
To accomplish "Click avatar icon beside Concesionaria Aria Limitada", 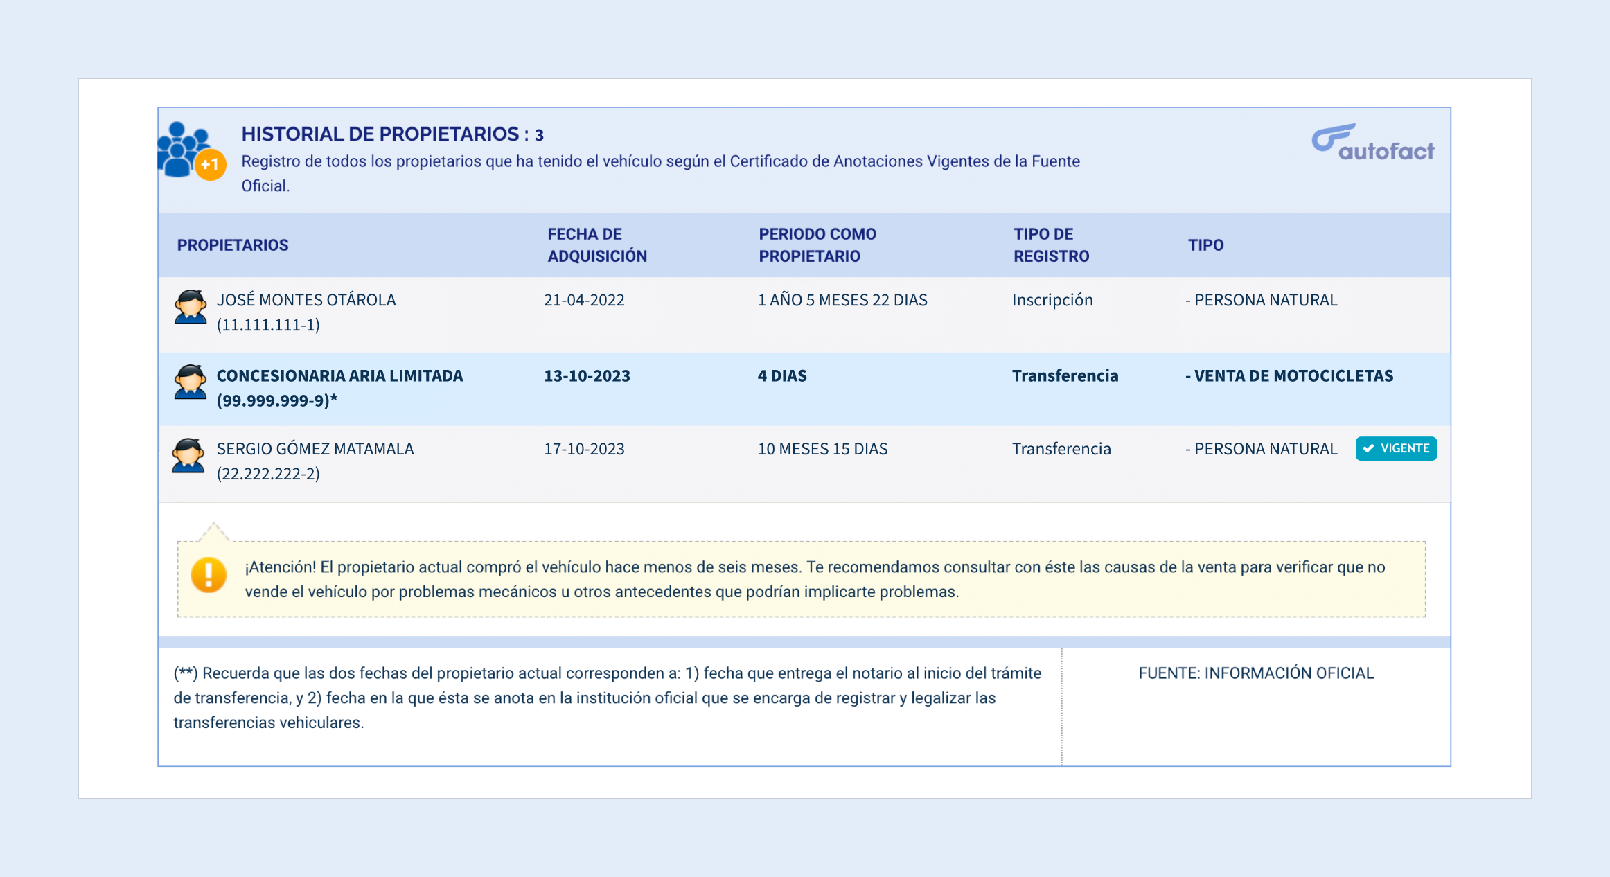I will (190, 382).
